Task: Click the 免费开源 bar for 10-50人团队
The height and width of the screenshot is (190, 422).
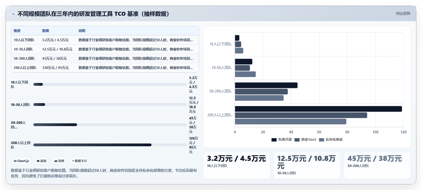Action: coord(244,62)
